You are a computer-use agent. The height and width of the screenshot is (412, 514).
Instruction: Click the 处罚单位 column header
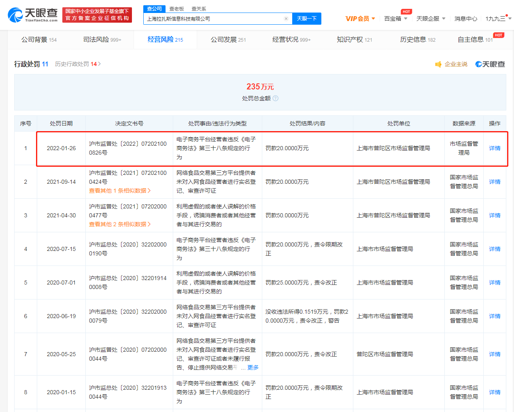(x=399, y=123)
